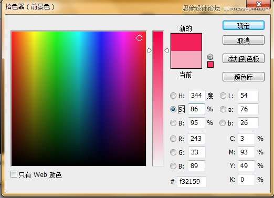Select the HSB B brightness radio button
The height and width of the screenshot is (198, 274).
(x=173, y=123)
